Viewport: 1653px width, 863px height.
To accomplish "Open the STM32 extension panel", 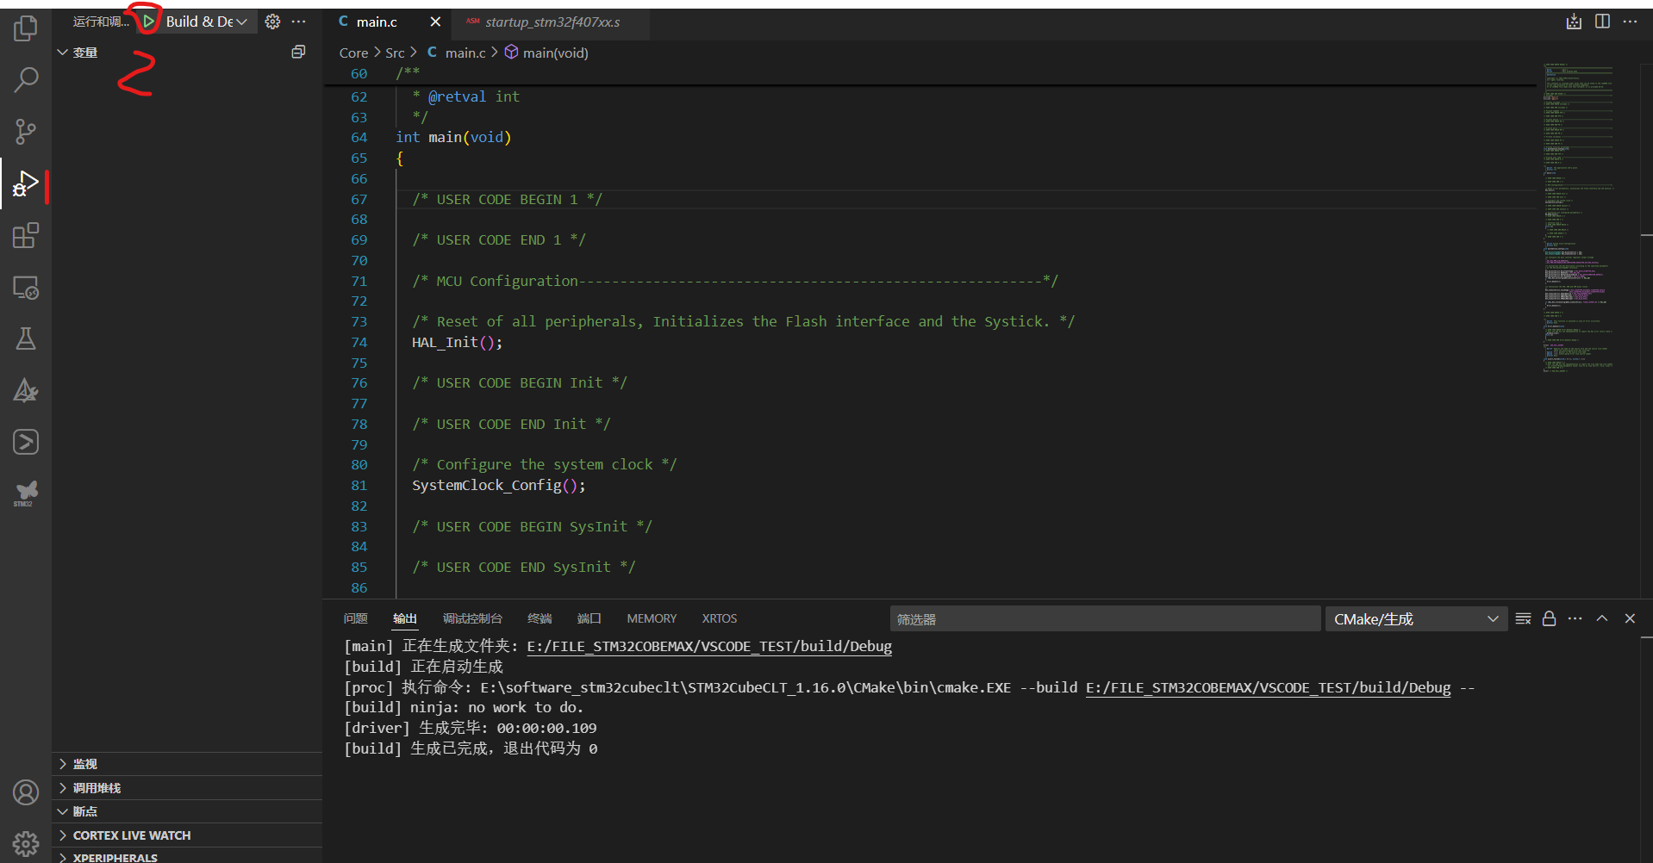I will coord(26,493).
